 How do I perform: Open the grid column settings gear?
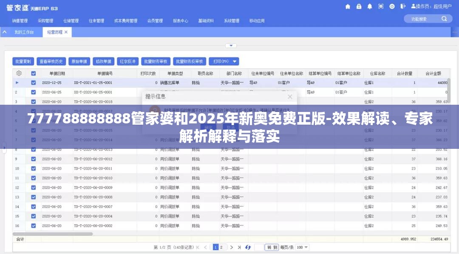19,73
